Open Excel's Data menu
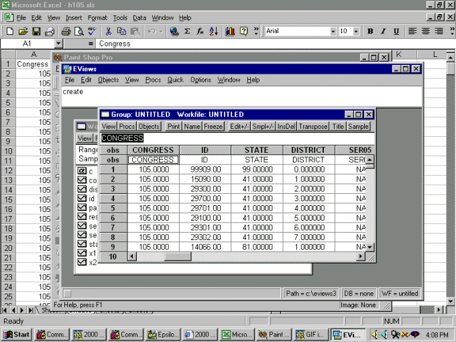 (139, 17)
